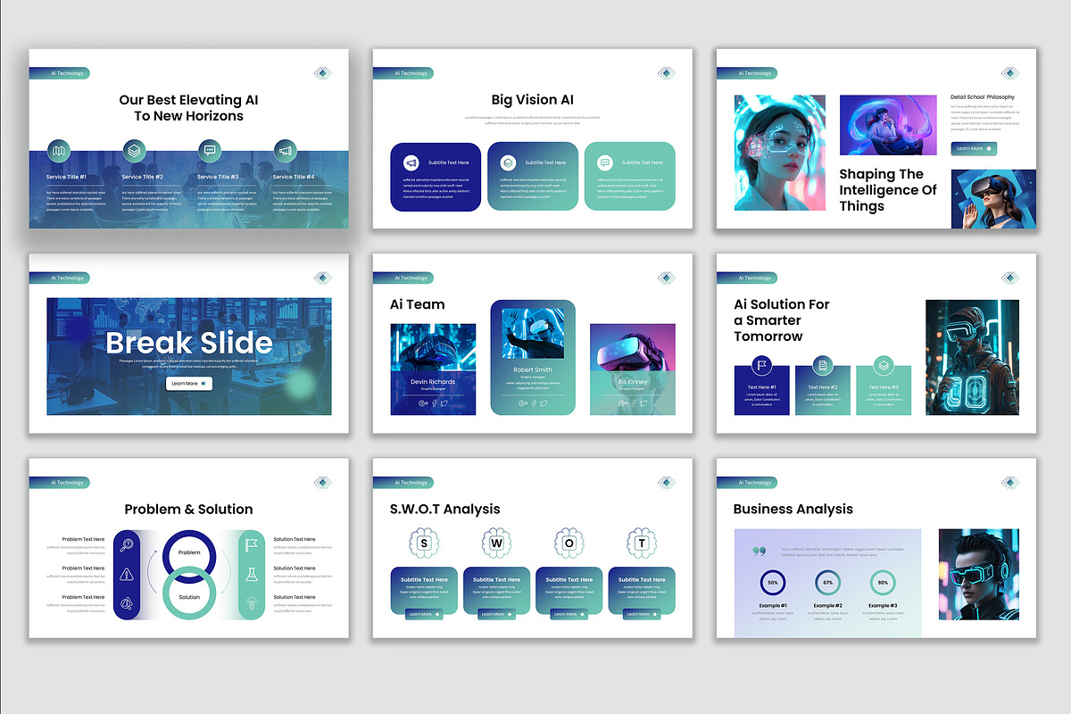Click the megaphone icon in the dark blue Big Vision card
The width and height of the screenshot is (1071, 714).
411,163
